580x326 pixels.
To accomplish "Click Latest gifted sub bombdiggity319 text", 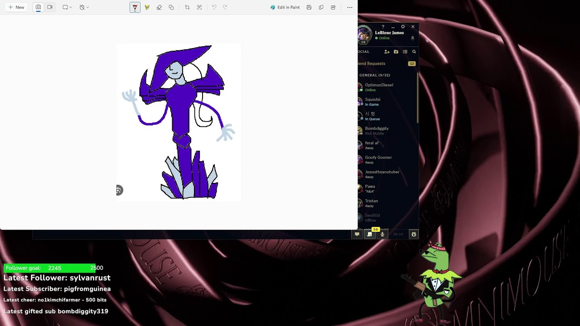I will pos(56,311).
